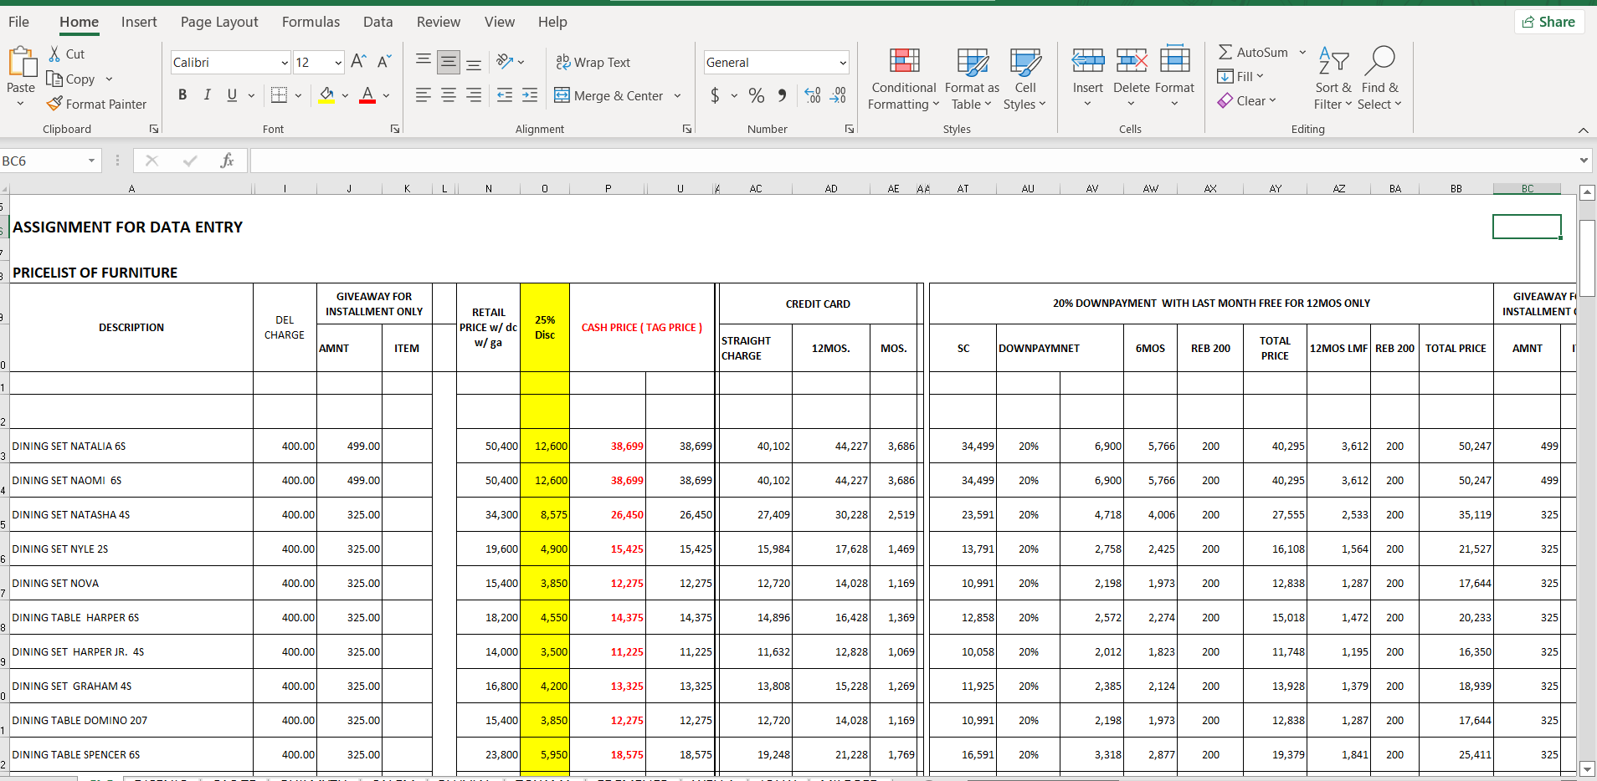Click the Orientation text-angle icon
This screenshot has width=1597, height=781.
coord(505,62)
